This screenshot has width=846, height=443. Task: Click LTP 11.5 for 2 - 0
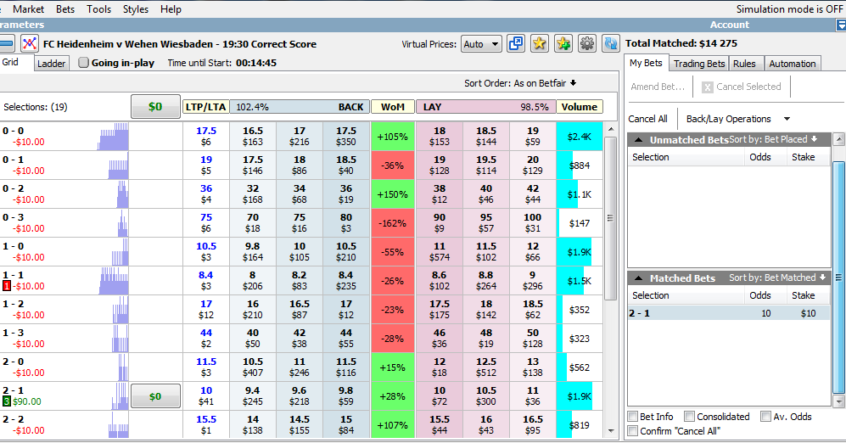[x=205, y=367]
